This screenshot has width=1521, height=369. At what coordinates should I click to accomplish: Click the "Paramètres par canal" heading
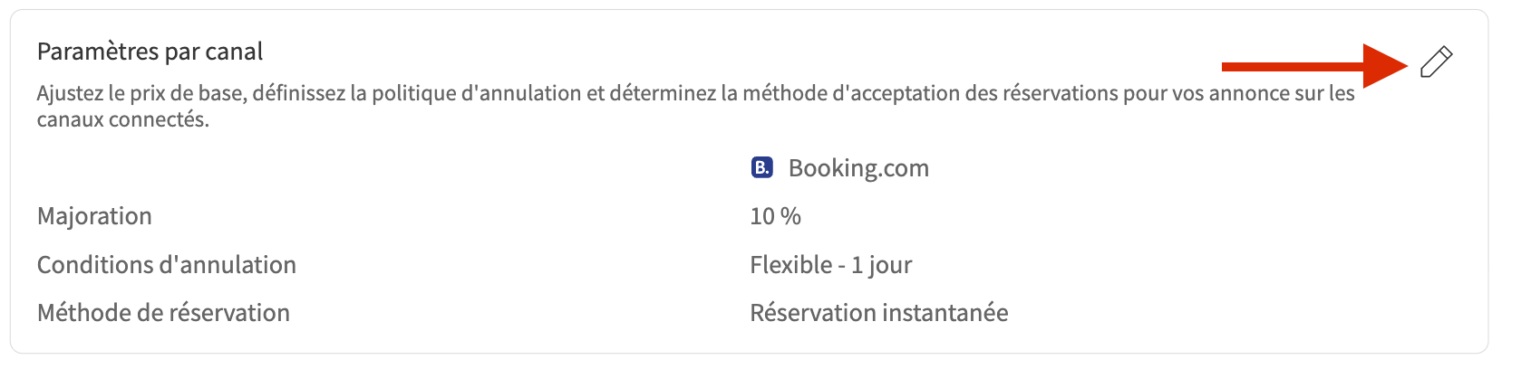click(150, 52)
